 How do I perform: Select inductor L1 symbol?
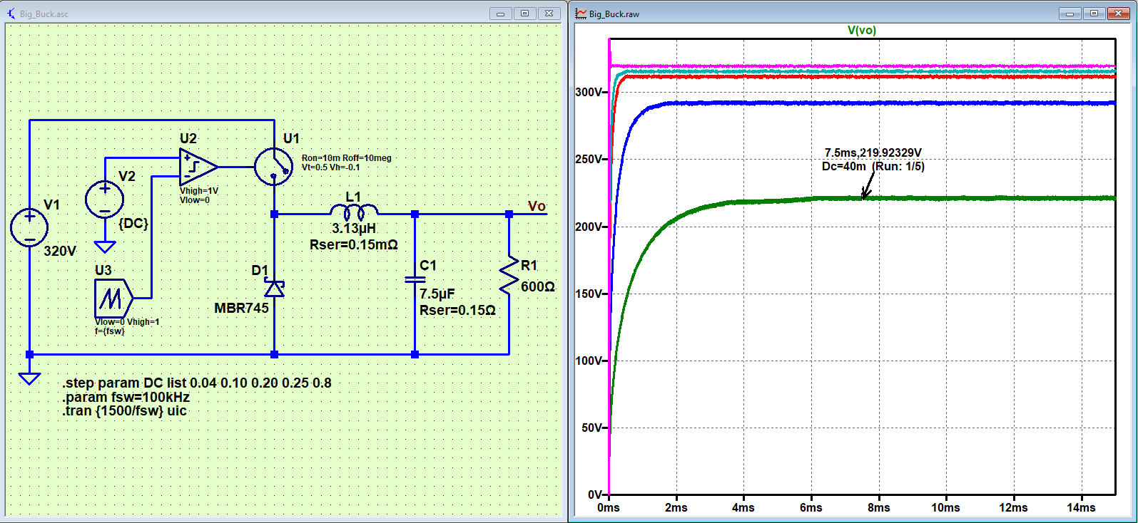354,212
